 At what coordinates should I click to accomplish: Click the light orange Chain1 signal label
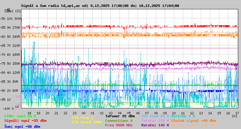193,125
